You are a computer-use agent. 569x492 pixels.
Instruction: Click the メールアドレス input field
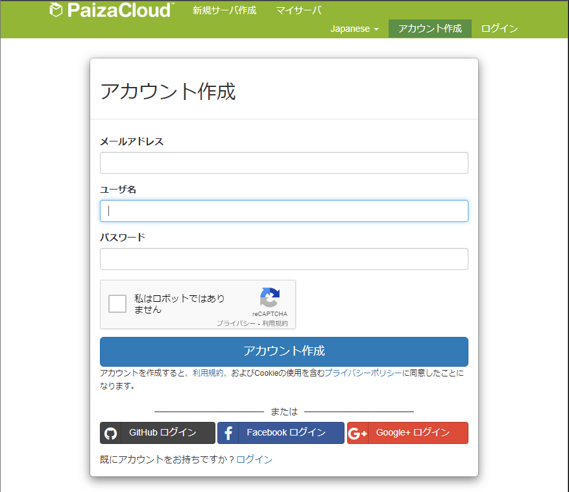(284, 163)
